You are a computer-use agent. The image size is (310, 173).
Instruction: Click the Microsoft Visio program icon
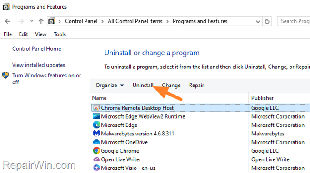(96, 168)
